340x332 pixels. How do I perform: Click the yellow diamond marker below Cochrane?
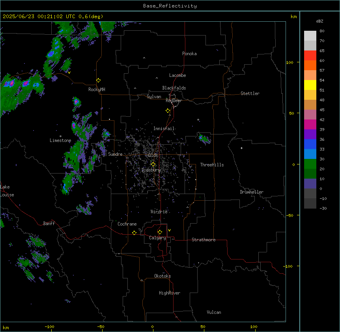click(134, 233)
